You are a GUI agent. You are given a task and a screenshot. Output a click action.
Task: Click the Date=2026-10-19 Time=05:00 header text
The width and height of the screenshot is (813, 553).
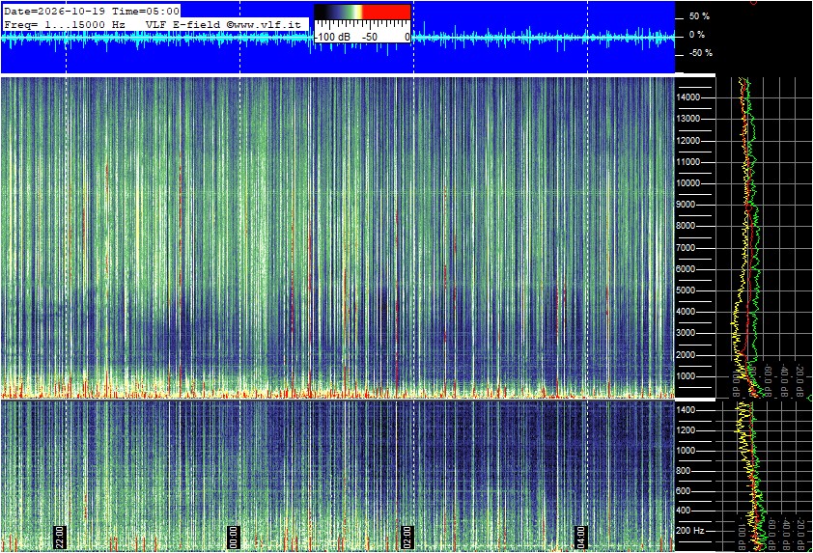[x=92, y=11]
